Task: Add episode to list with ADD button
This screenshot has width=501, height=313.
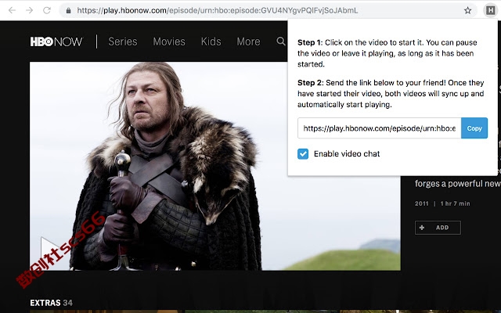Action: [438, 228]
